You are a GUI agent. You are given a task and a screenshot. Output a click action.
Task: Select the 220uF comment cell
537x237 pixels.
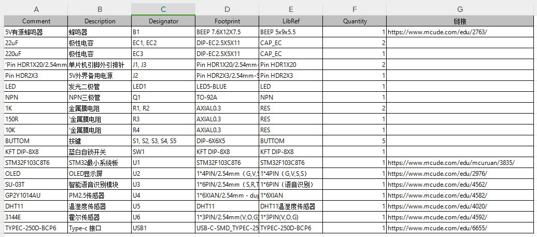tap(36, 54)
